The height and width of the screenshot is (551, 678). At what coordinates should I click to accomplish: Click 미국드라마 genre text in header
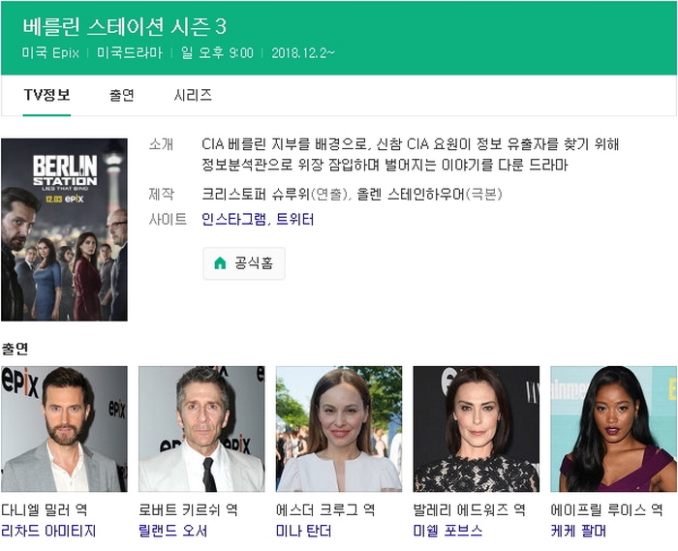(130, 52)
